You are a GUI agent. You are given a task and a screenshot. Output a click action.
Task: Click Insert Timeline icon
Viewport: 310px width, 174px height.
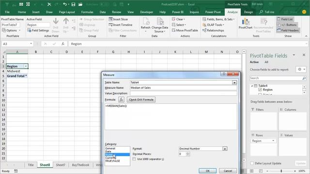pos(110,25)
